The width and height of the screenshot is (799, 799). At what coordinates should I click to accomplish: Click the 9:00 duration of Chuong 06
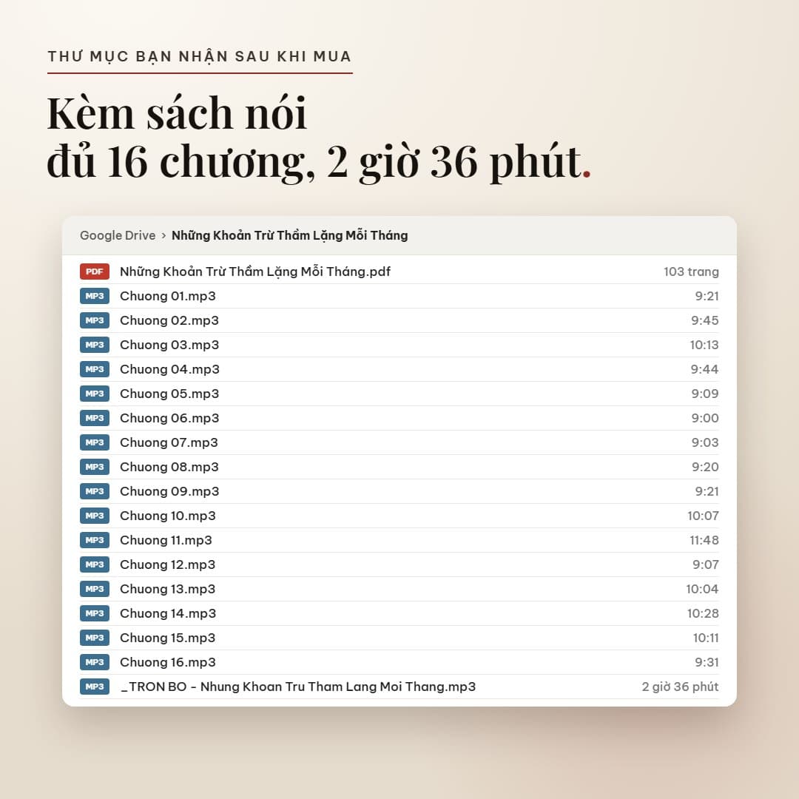tap(705, 419)
